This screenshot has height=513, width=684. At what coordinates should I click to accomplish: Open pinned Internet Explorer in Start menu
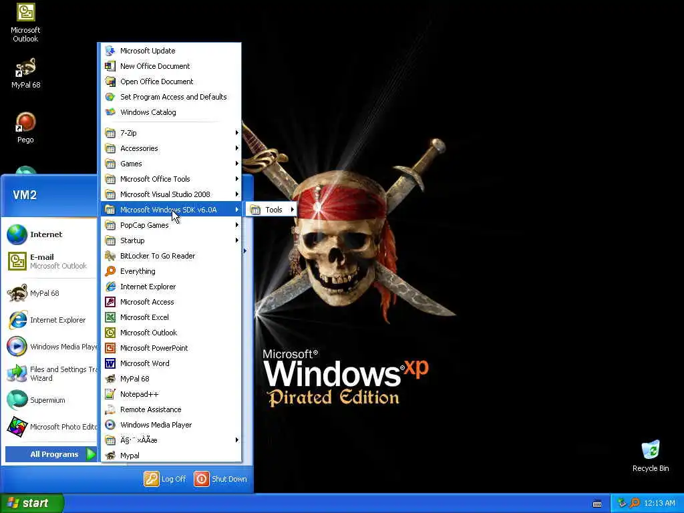point(51,320)
